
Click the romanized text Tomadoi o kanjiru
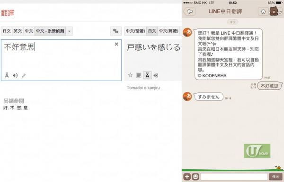click(143, 88)
